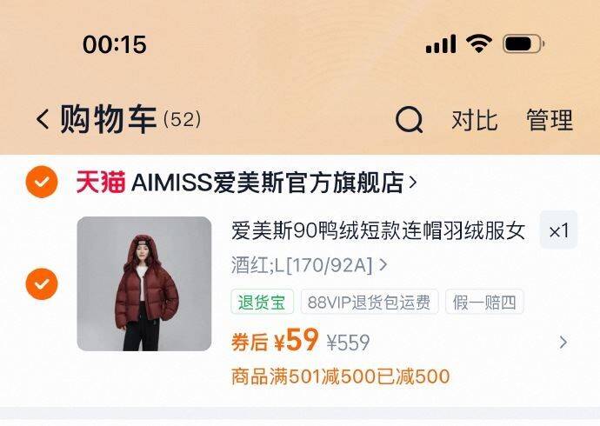Uncheck the down jacket item checkbox

click(x=42, y=283)
